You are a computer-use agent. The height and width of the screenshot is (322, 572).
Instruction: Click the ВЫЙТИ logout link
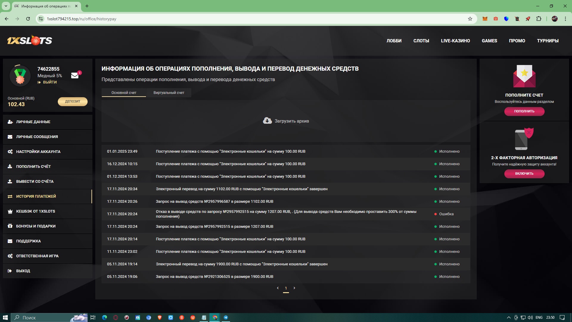tap(49, 82)
